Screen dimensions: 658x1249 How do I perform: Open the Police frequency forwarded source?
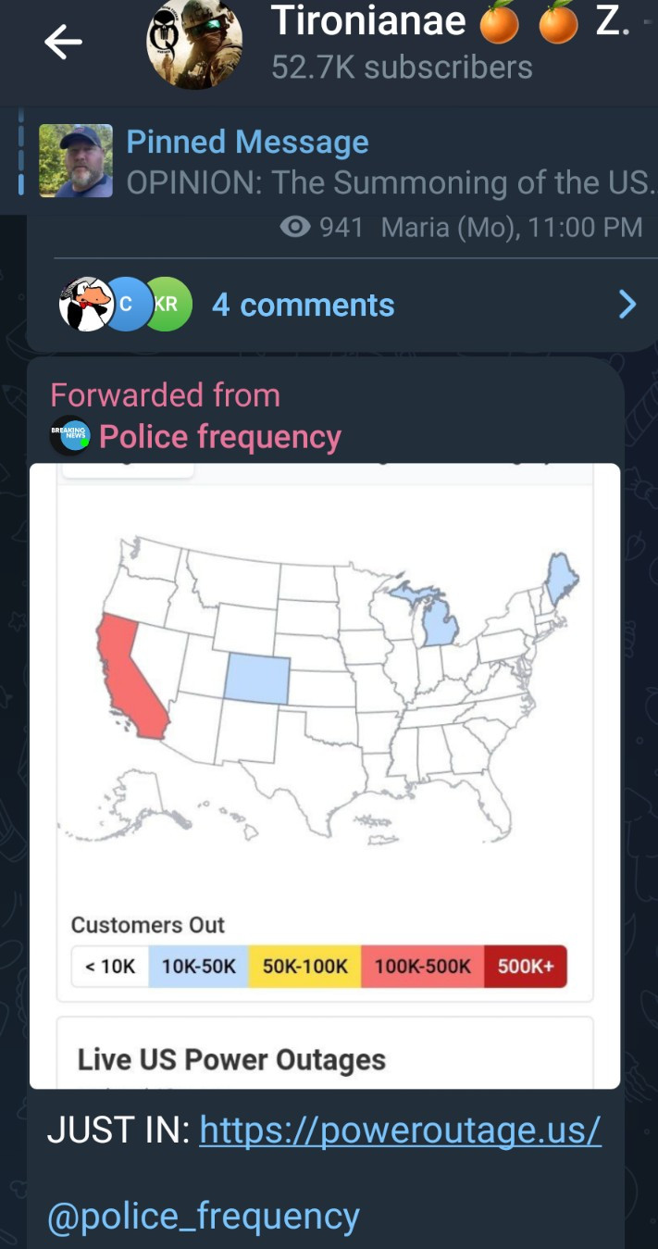tap(220, 436)
